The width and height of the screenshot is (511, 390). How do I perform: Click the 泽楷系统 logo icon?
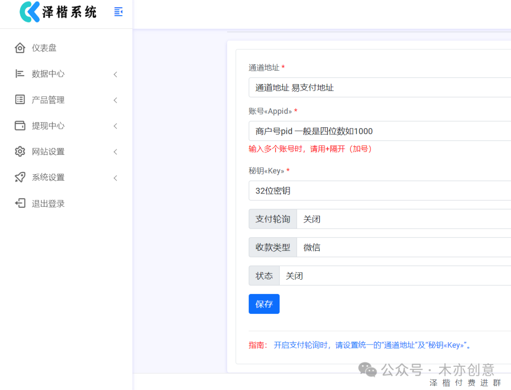(x=28, y=12)
